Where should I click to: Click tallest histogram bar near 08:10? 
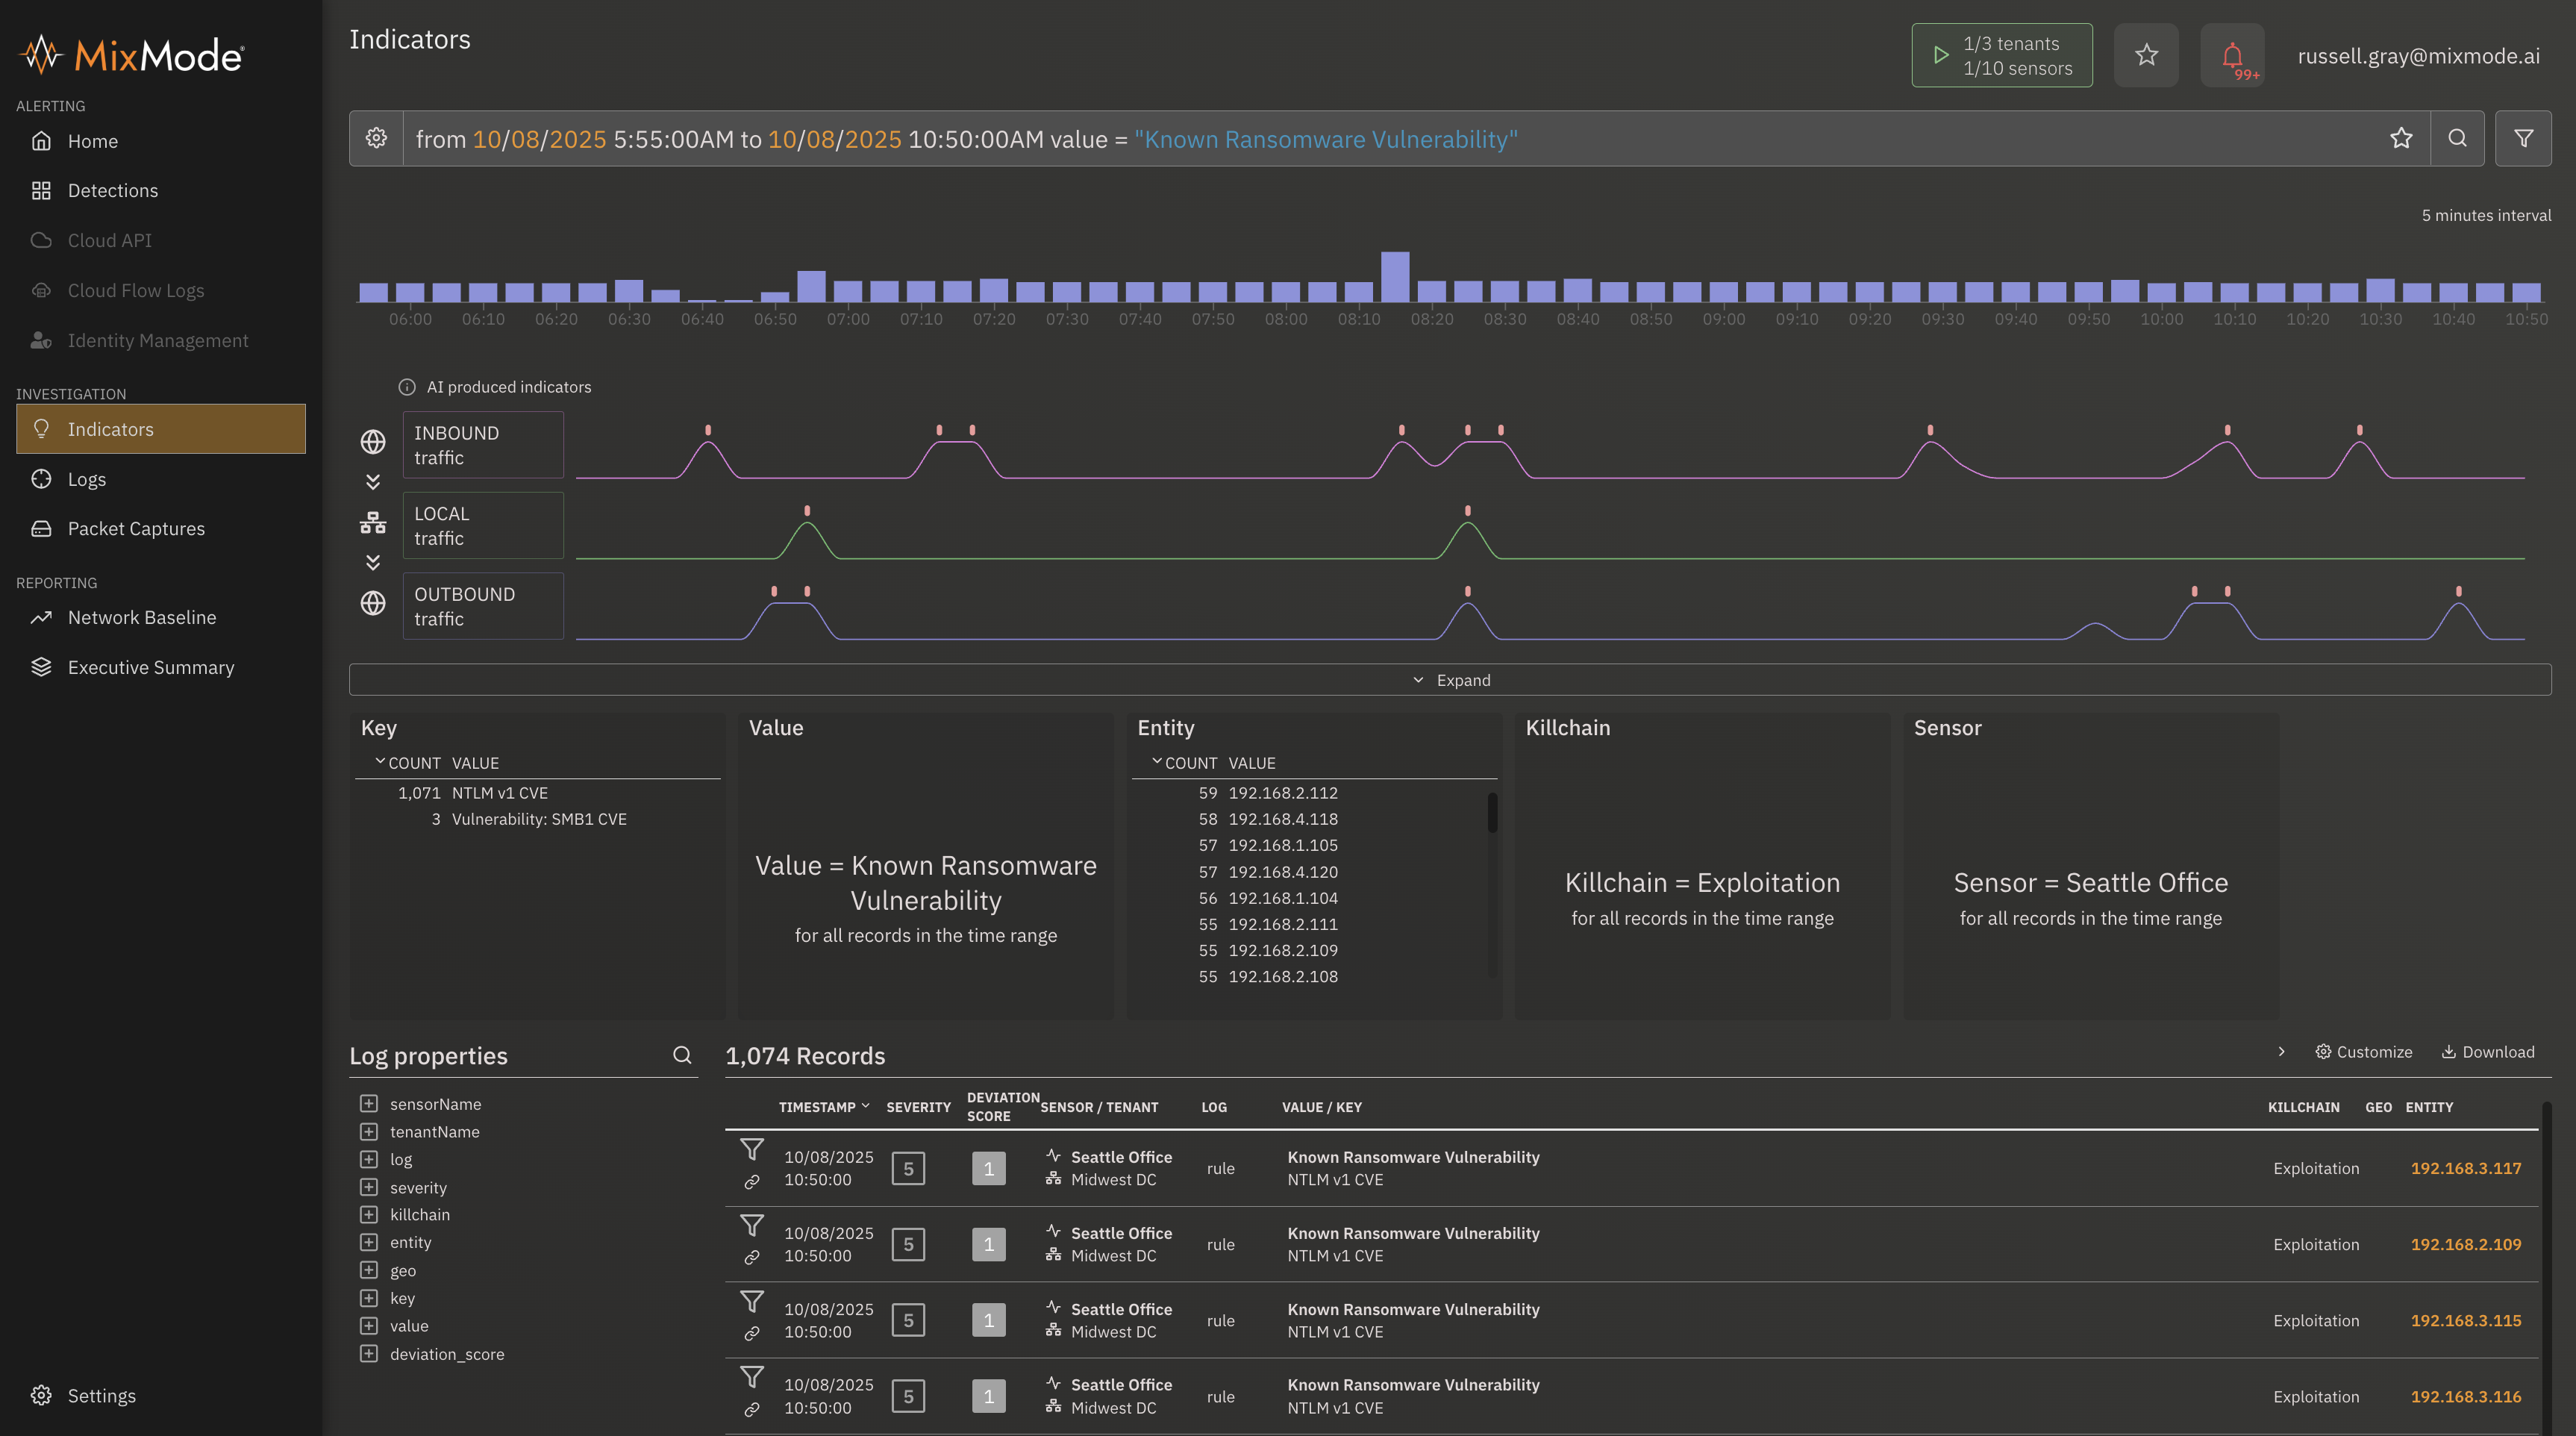pos(1394,276)
